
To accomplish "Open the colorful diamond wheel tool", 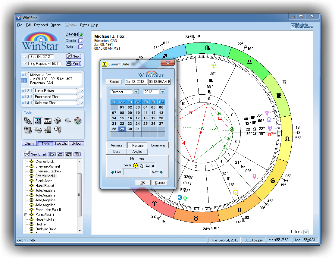I will click(x=77, y=121).
